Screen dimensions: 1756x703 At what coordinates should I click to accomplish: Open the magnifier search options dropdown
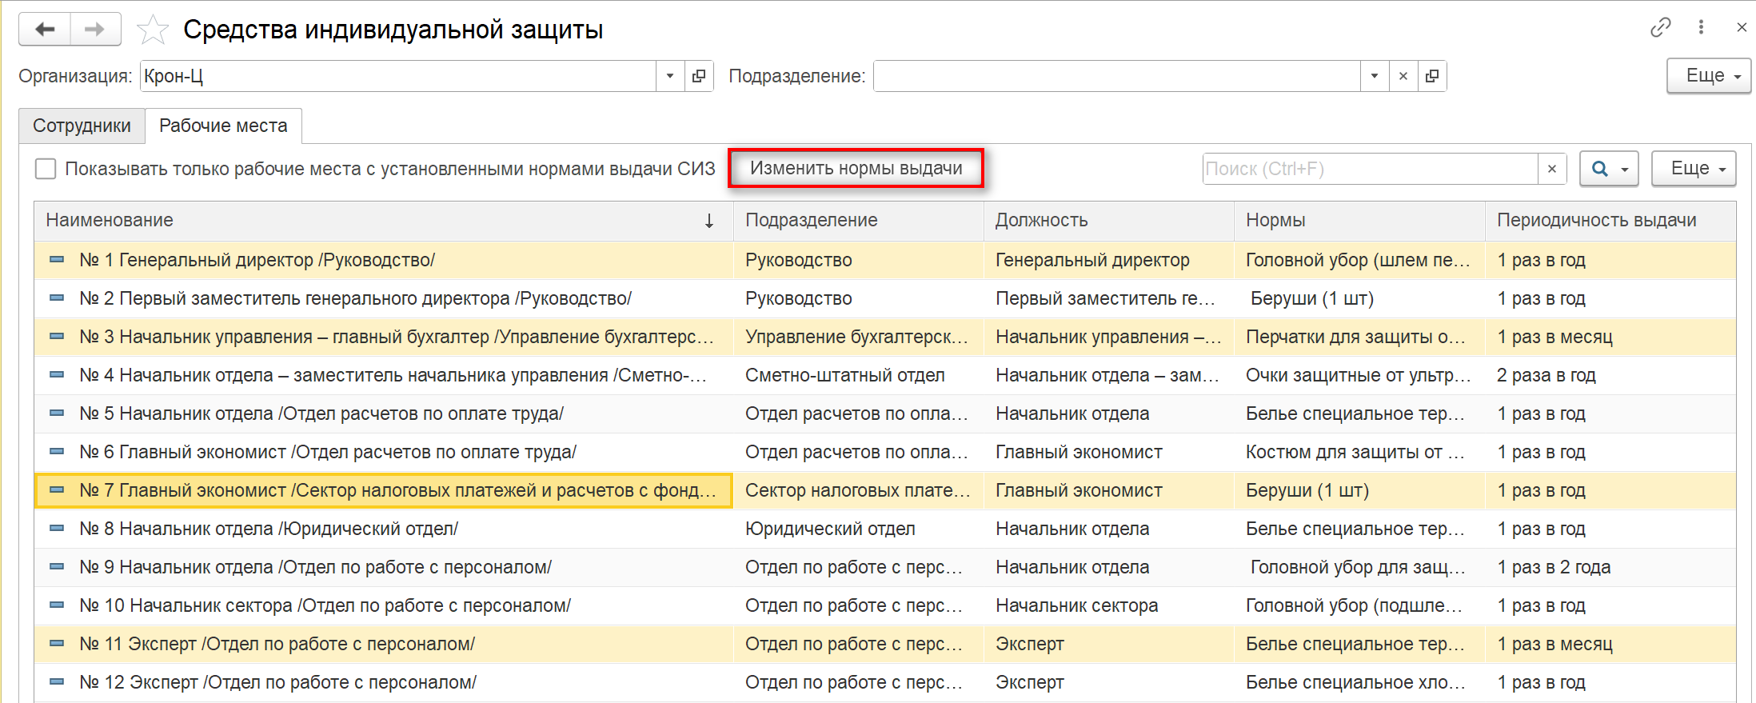tap(1609, 169)
